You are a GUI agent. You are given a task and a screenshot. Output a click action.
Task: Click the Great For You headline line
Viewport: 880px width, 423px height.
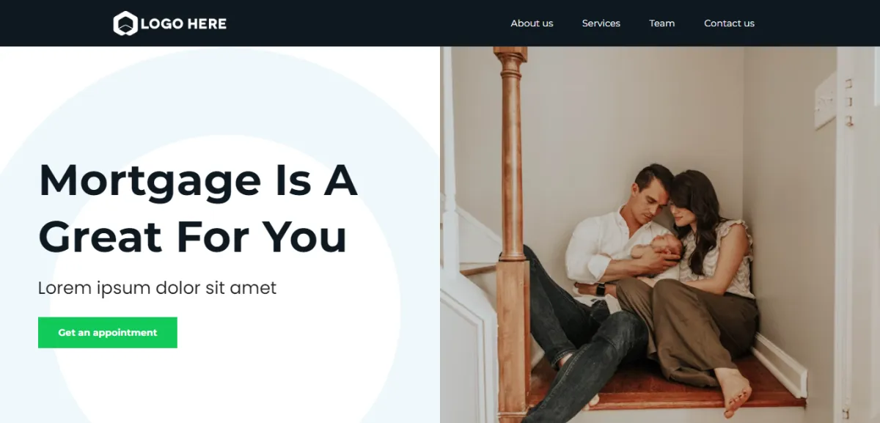[192, 237]
